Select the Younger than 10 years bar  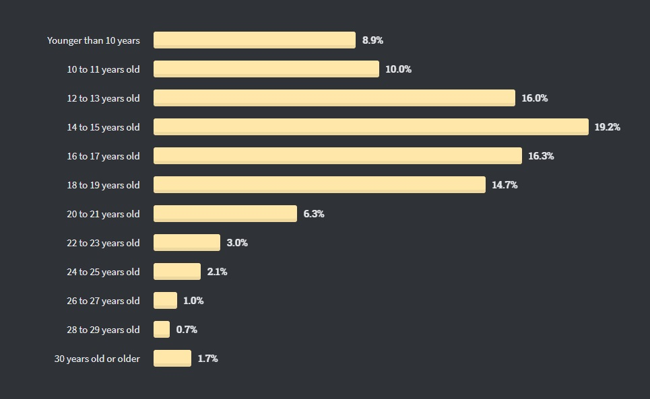pyautogui.click(x=255, y=40)
